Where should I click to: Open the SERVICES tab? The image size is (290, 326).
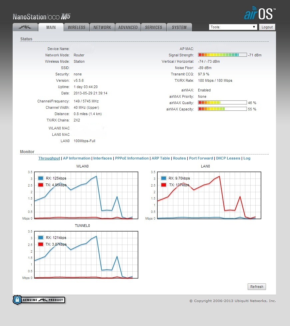pos(154,27)
